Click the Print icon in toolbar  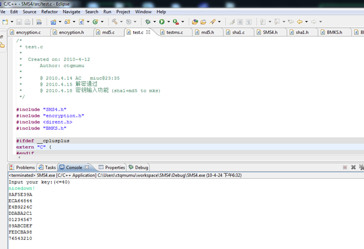point(27,22)
